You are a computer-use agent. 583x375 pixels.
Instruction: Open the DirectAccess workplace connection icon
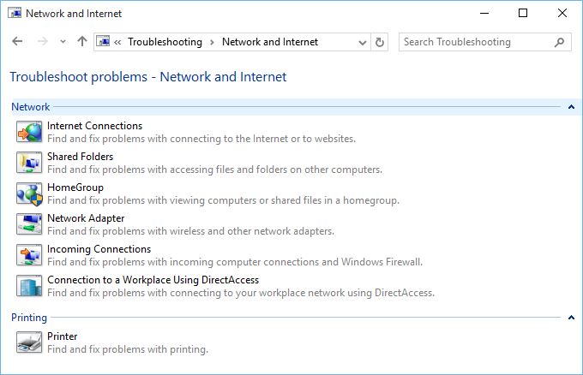point(29,286)
